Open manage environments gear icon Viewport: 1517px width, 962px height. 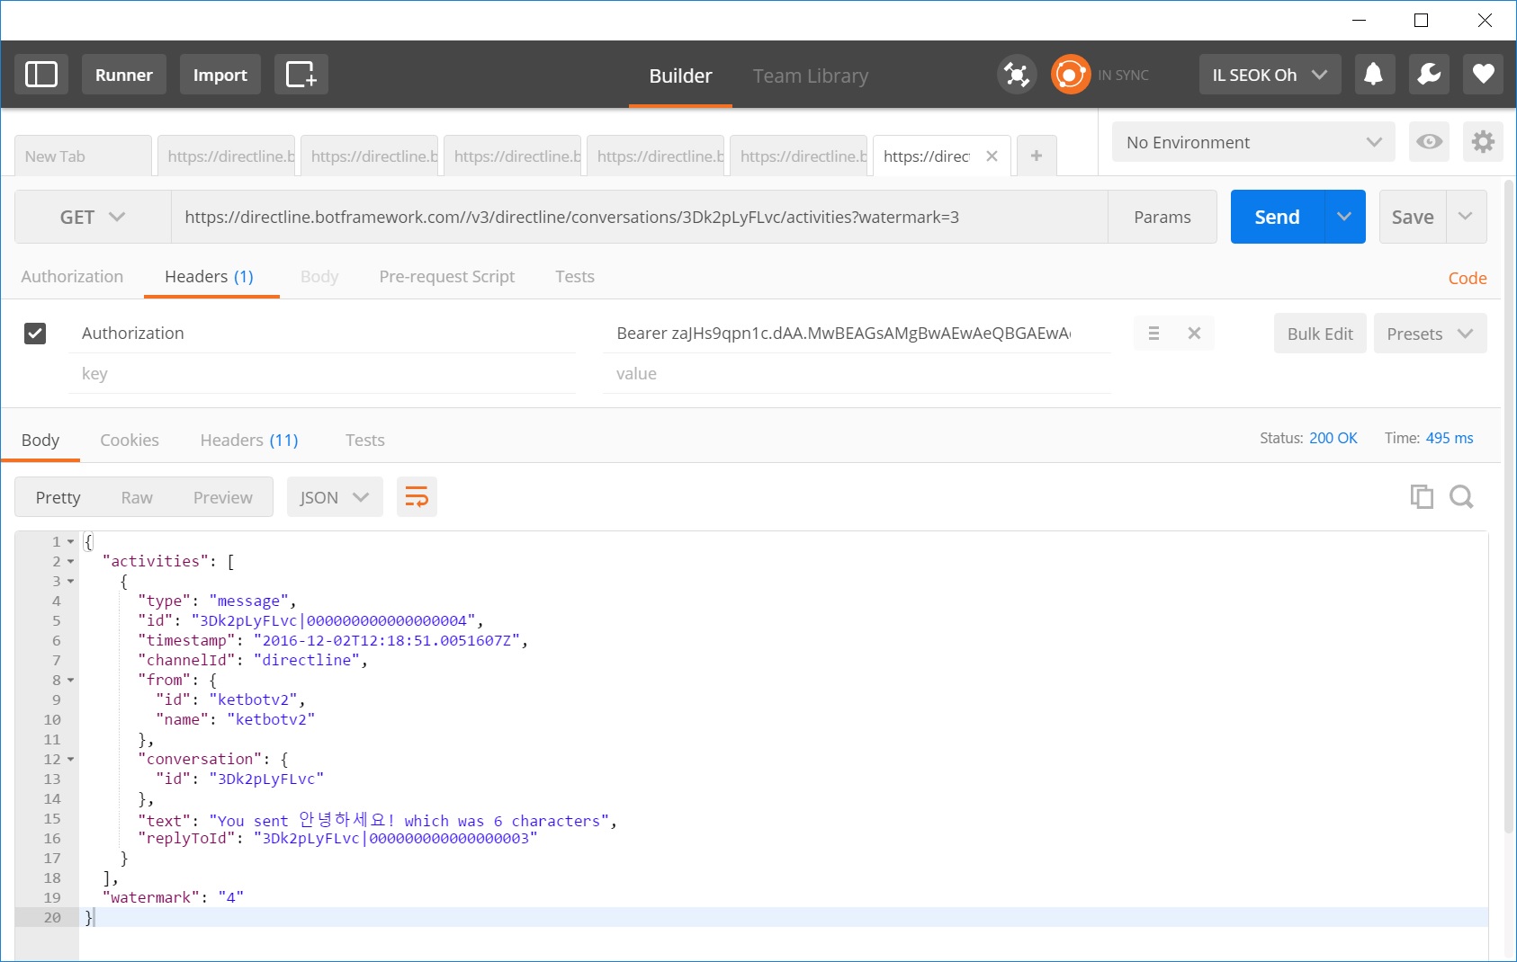[1483, 142]
